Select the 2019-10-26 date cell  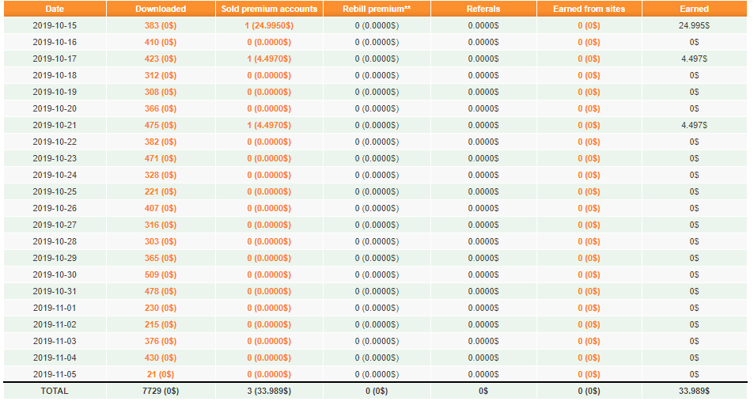(55, 208)
